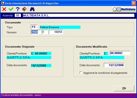This screenshot has height=98, width=137.
Task: Click the year field showing 2008
Action: pyautogui.click(x=36, y=32)
